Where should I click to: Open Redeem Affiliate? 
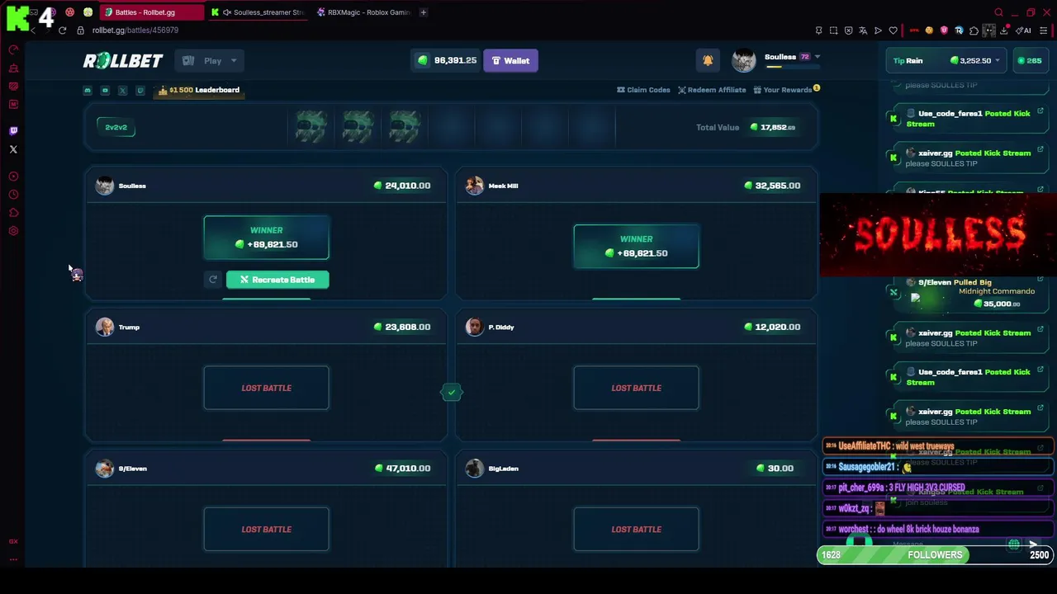(712, 90)
